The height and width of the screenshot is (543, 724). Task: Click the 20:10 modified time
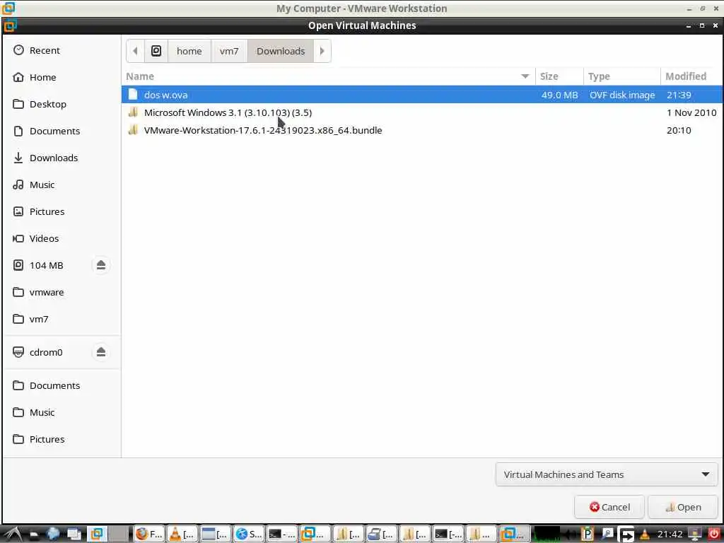coord(679,130)
